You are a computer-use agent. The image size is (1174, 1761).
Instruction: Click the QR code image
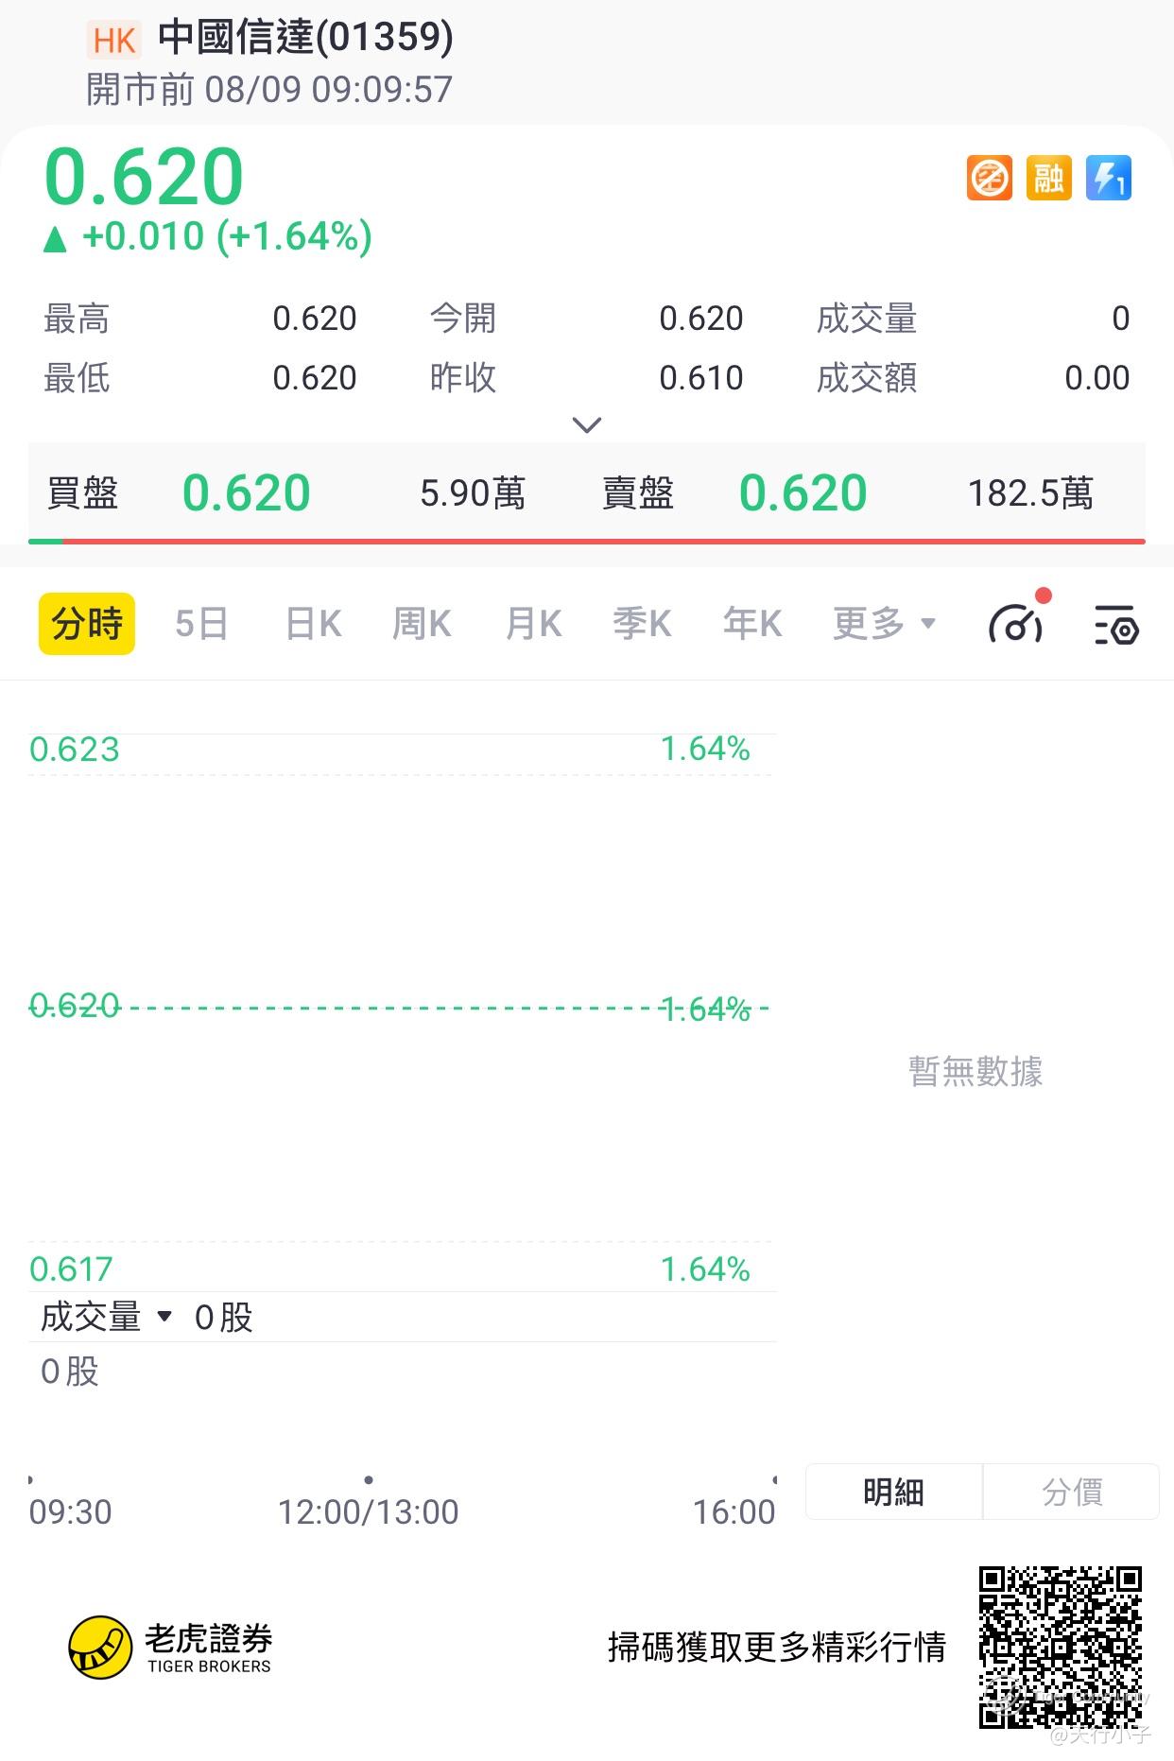1060,1647
